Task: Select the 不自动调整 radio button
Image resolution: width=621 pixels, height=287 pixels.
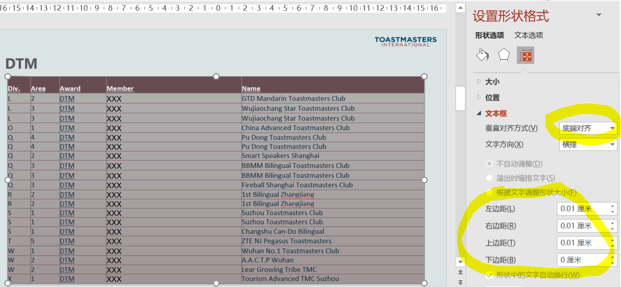Action: click(489, 163)
